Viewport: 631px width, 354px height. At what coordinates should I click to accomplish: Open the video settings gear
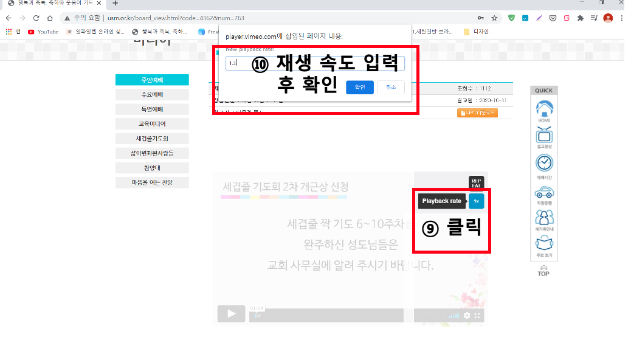(x=467, y=316)
